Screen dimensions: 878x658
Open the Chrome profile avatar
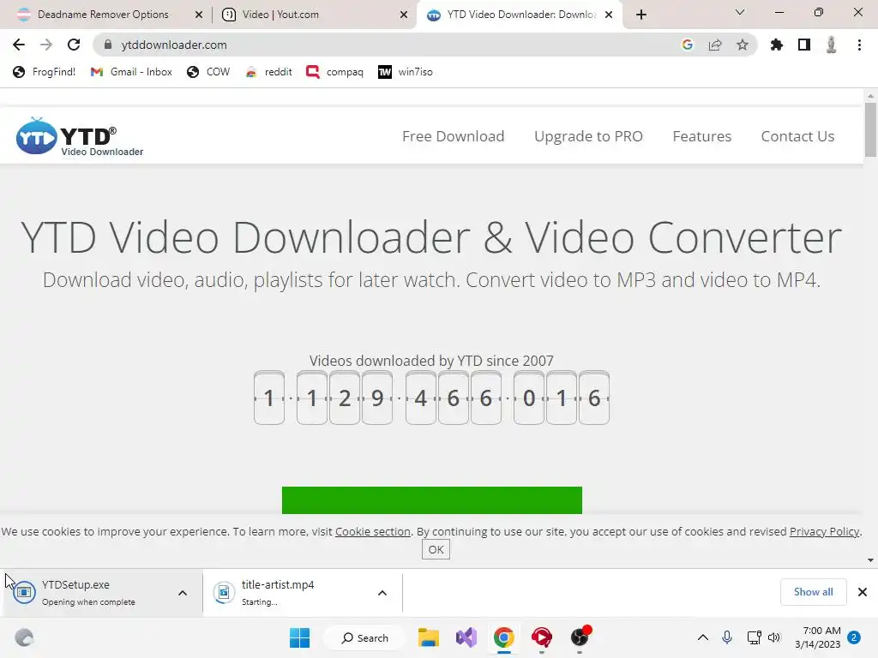click(x=832, y=45)
